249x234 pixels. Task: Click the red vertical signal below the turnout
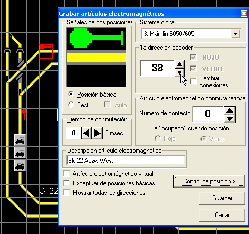(24, 115)
